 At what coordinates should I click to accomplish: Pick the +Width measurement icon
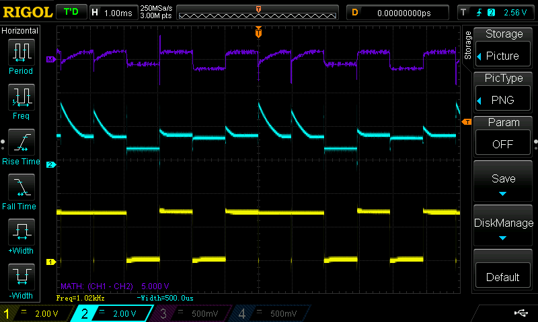(x=21, y=235)
